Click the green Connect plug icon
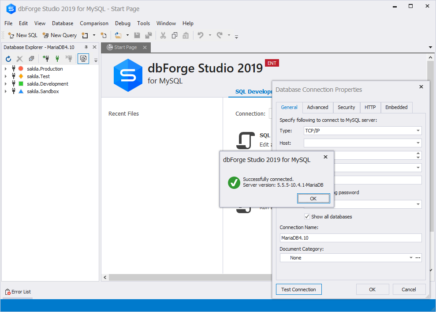This screenshot has height=312, width=436. tap(57, 58)
